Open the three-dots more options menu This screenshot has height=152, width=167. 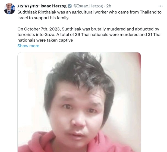[160, 6]
